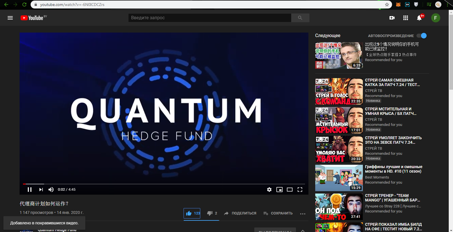This screenshot has width=453, height=232.
Task: Switch to miniplayer mode
Action: pyautogui.click(x=280, y=190)
